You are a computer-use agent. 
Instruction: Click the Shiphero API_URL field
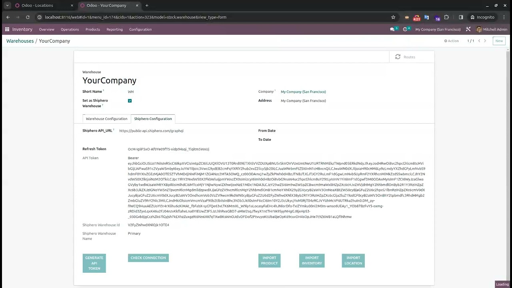tap(151, 131)
